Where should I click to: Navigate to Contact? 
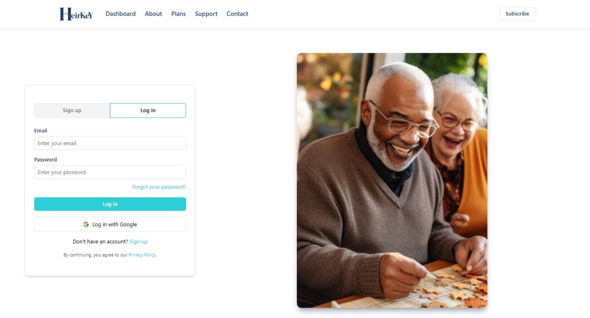click(x=237, y=14)
